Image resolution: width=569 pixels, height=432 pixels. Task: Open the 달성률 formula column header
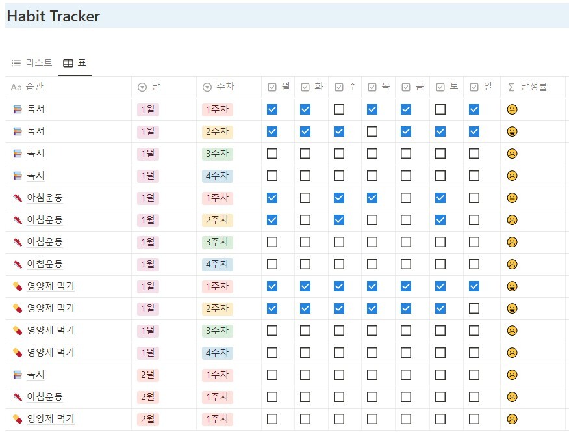[x=533, y=87]
